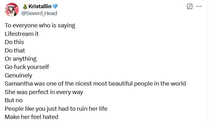The width and height of the screenshot is (214, 123).
Task: Click the word "Genuinely" in the post
Action: 19,75
